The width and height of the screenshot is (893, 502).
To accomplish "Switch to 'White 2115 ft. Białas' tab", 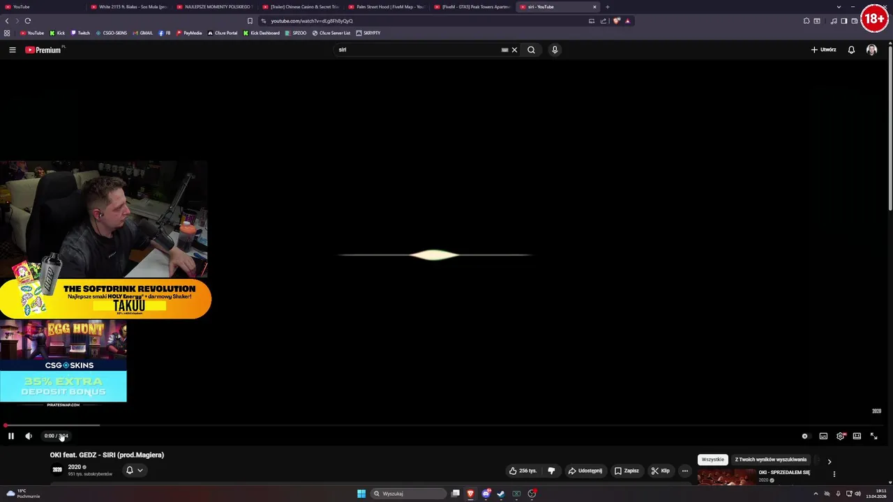I will tap(128, 7).
